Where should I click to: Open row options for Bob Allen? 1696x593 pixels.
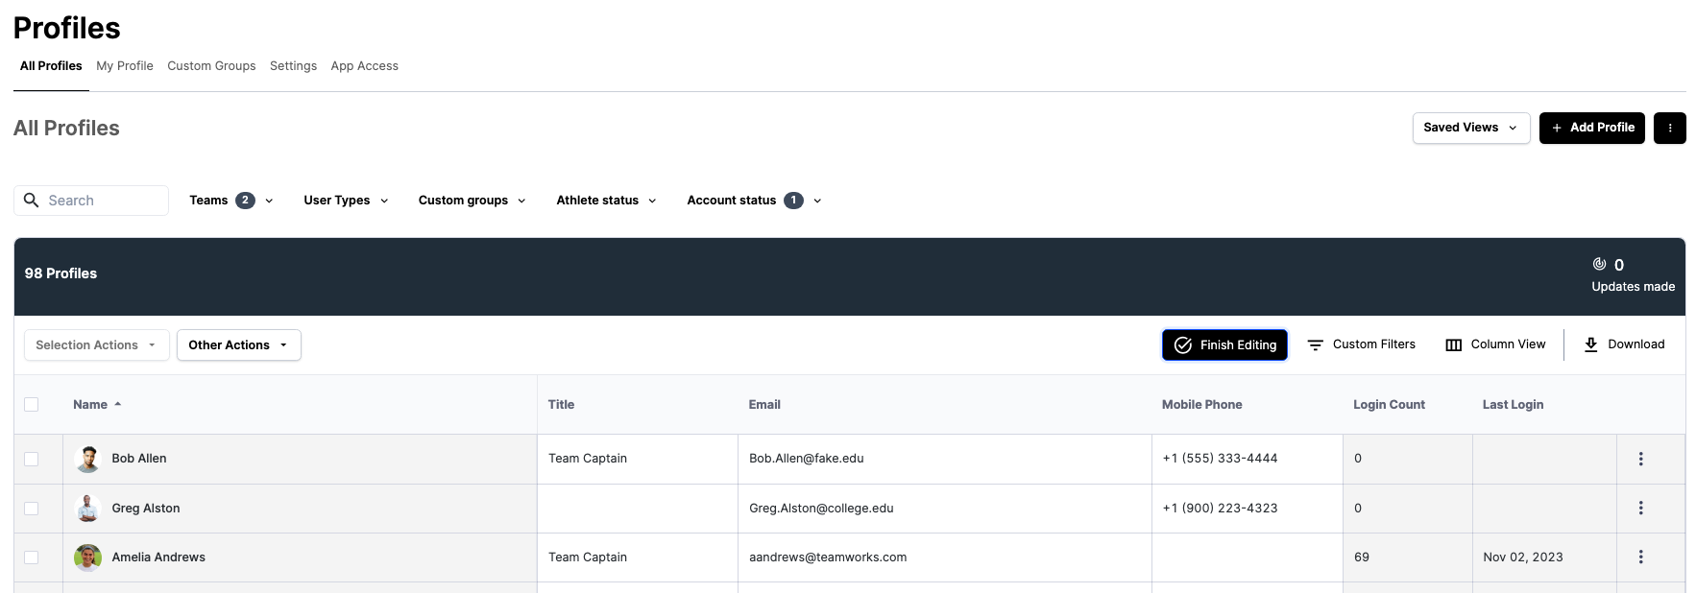1640,459
